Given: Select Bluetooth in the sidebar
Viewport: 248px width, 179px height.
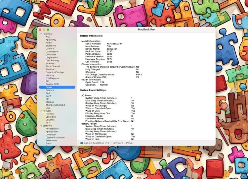Looking at the screenshot, I should [x=51, y=46].
